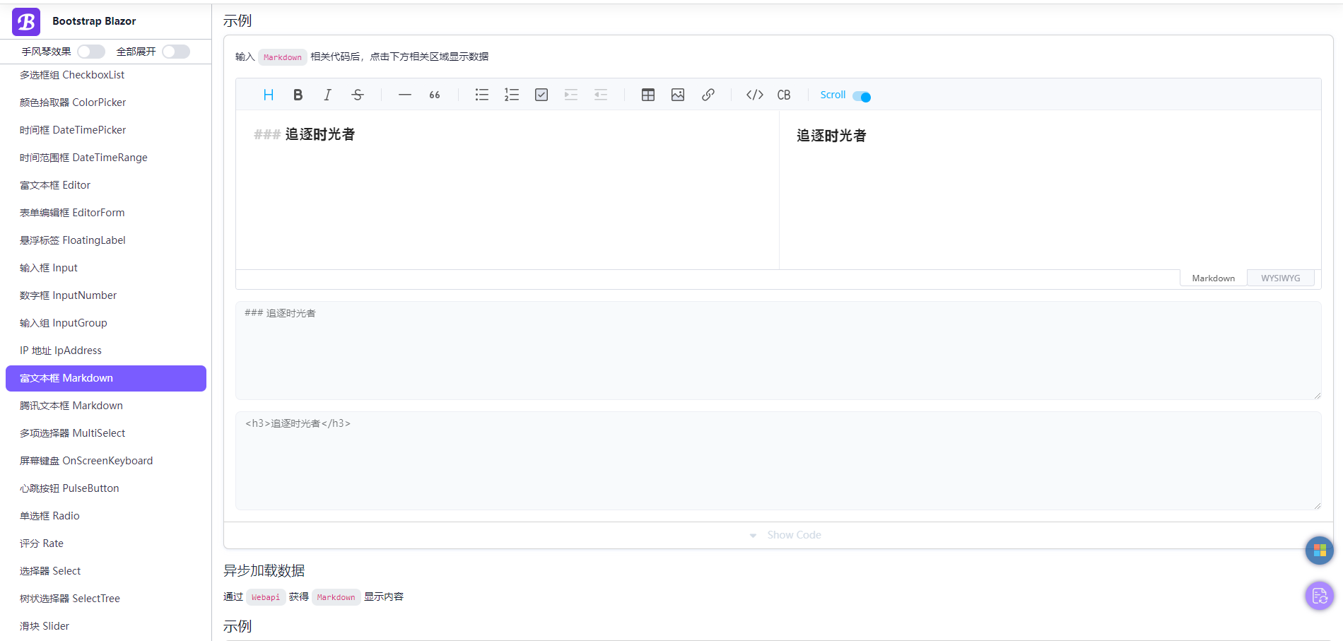The height and width of the screenshot is (641, 1343).
Task: Select the Markdown editor tab
Action: point(1213,277)
